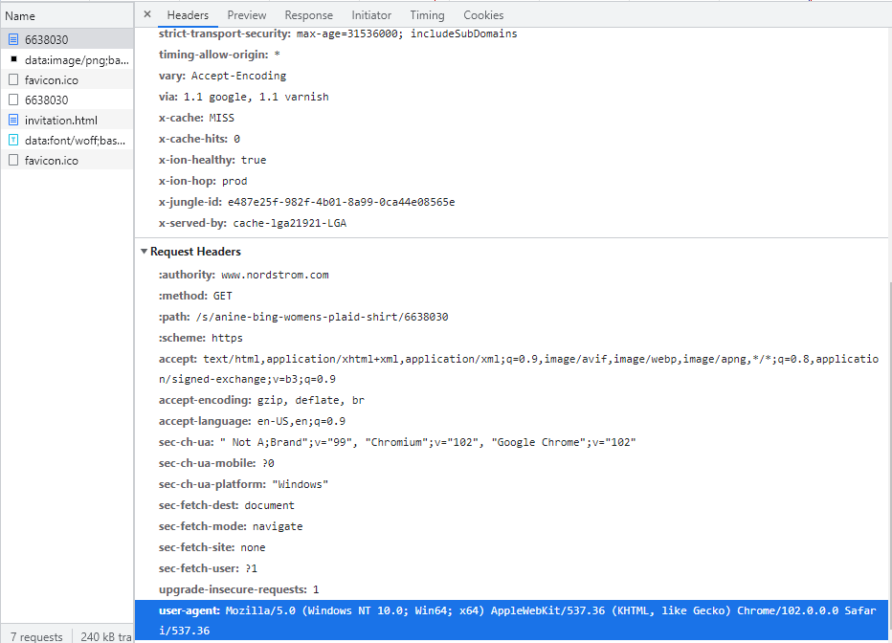The width and height of the screenshot is (892, 643).
Task: Click the sec-fetch-dest document header
Action: pyautogui.click(x=227, y=505)
